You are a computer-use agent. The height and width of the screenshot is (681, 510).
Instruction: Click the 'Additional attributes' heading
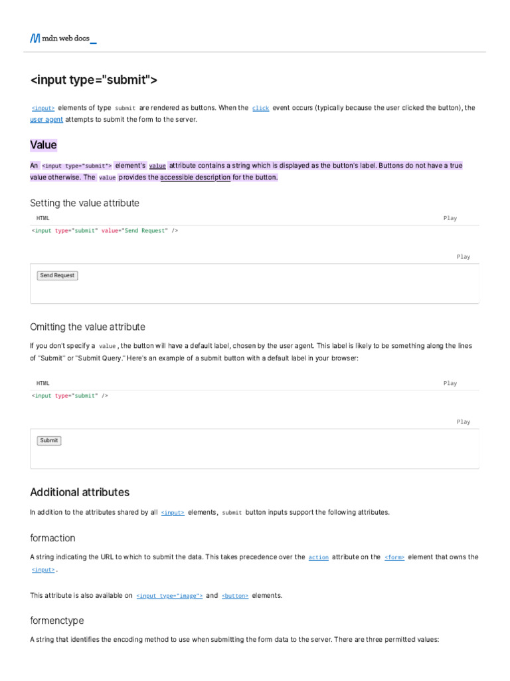click(80, 492)
